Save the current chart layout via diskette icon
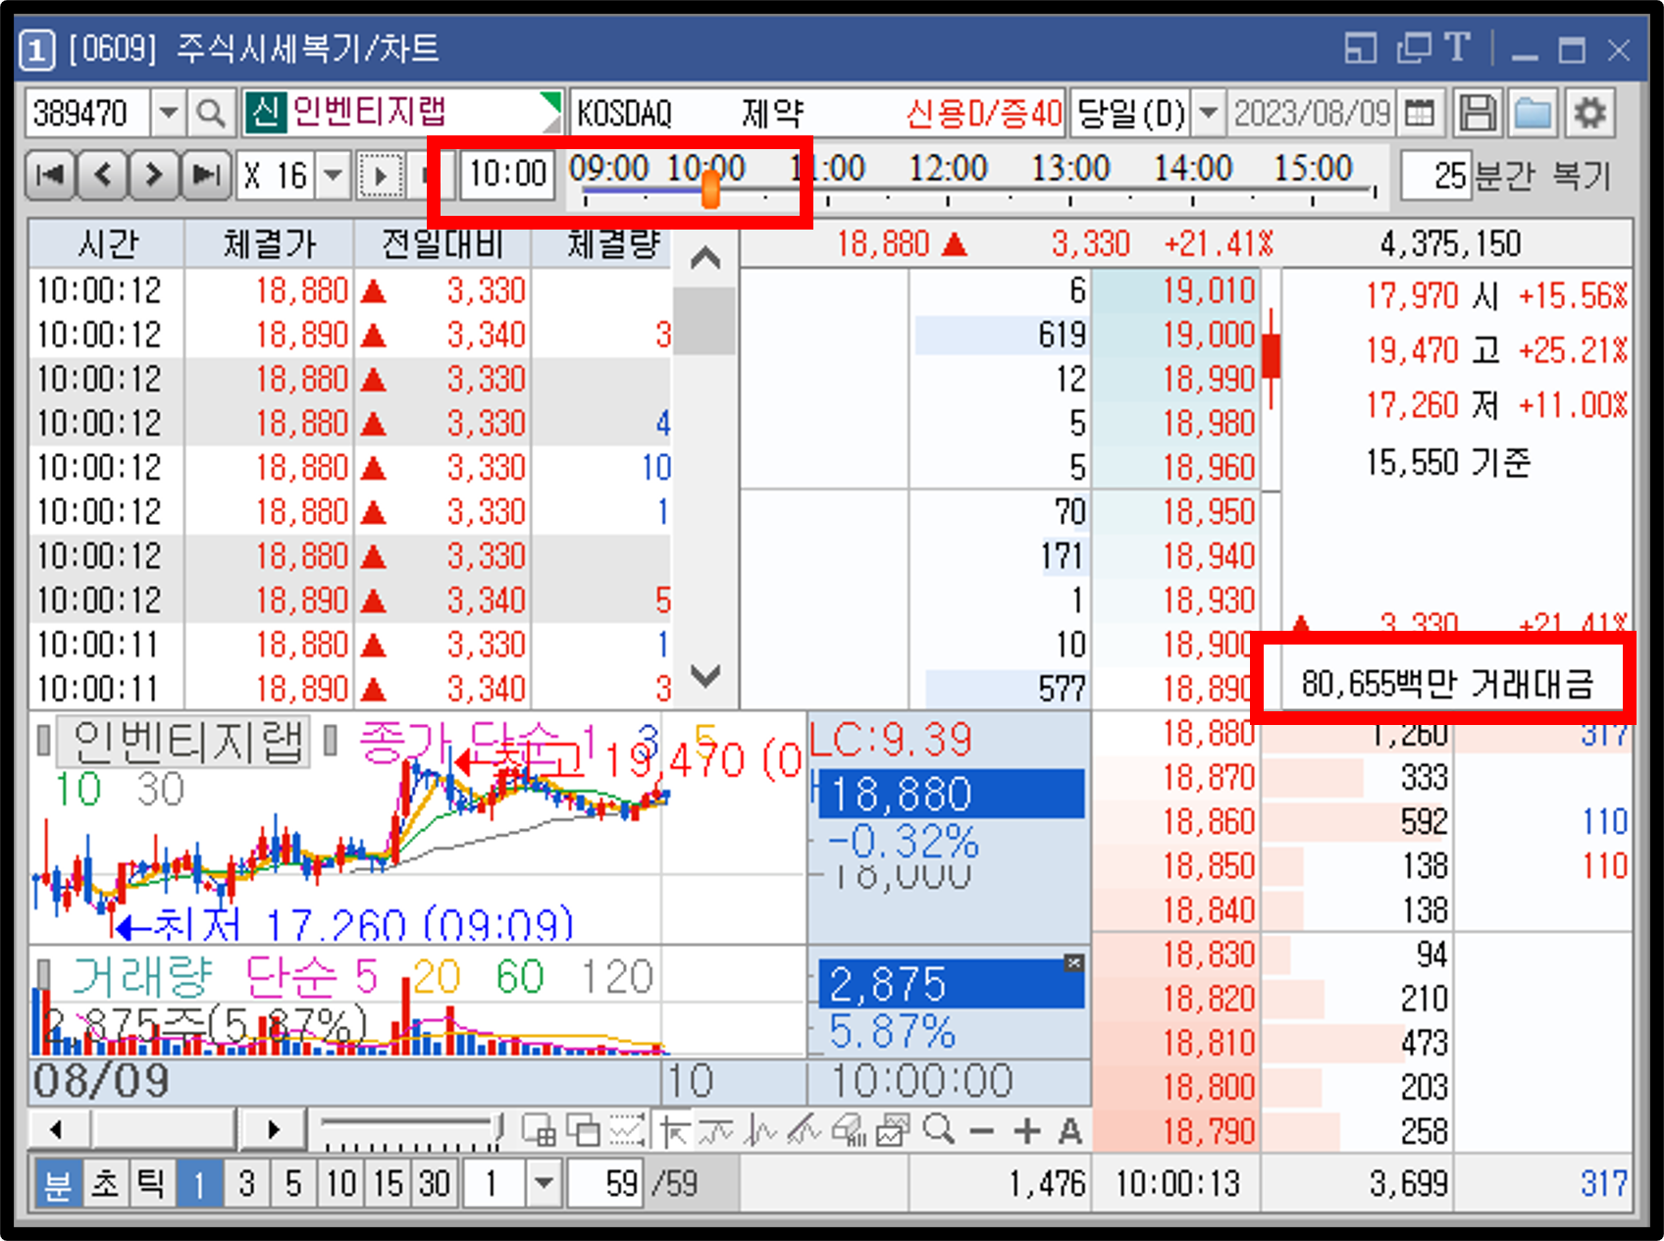The image size is (1664, 1241). (1478, 112)
